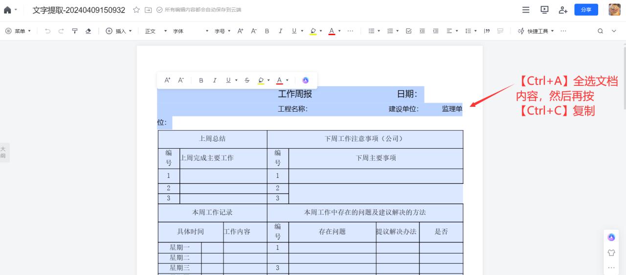
Task: Open the 插入 insert menu
Action: pyautogui.click(x=119, y=31)
